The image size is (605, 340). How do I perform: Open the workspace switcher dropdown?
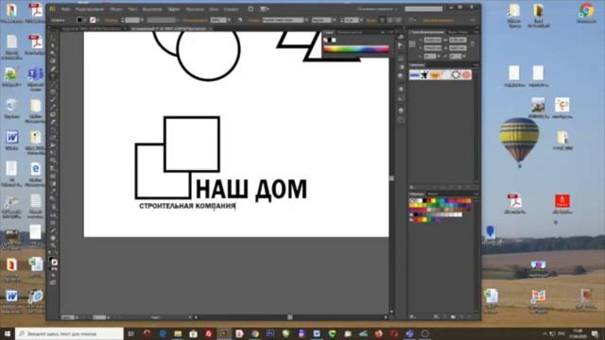(x=377, y=8)
